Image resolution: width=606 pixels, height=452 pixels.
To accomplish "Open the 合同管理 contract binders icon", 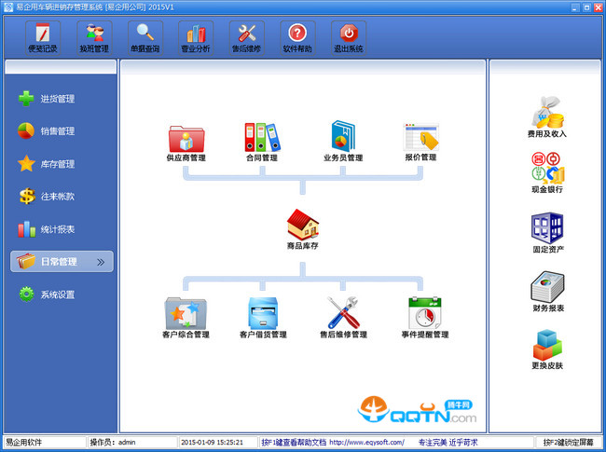I will coord(261,138).
